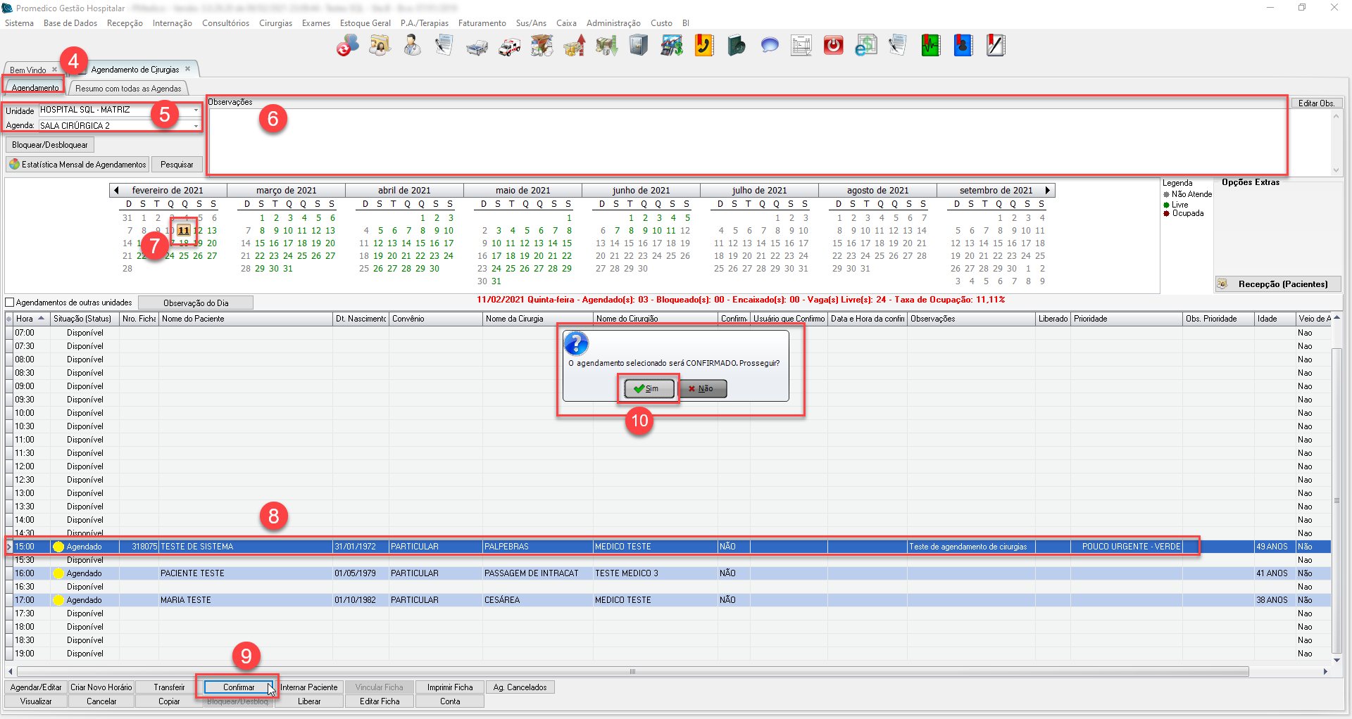Click the ambulance toolbar icon
This screenshot has height=719, width=1352.
510,46
